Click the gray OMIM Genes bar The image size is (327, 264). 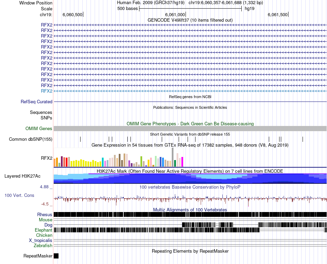tap(190, 128)
